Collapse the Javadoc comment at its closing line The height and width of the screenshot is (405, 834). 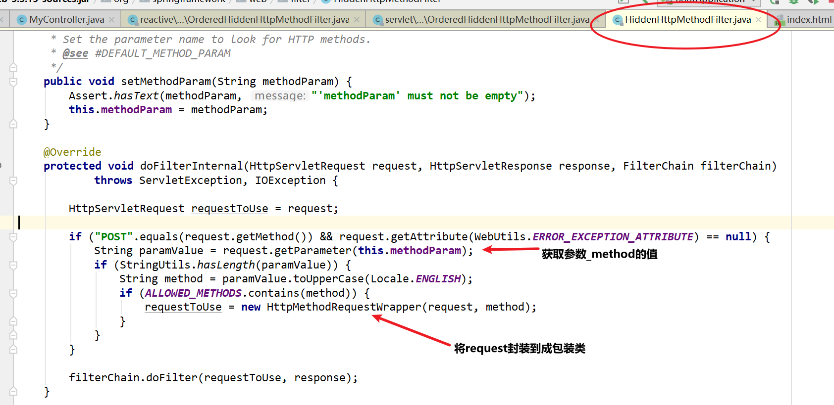pos(13,68)
